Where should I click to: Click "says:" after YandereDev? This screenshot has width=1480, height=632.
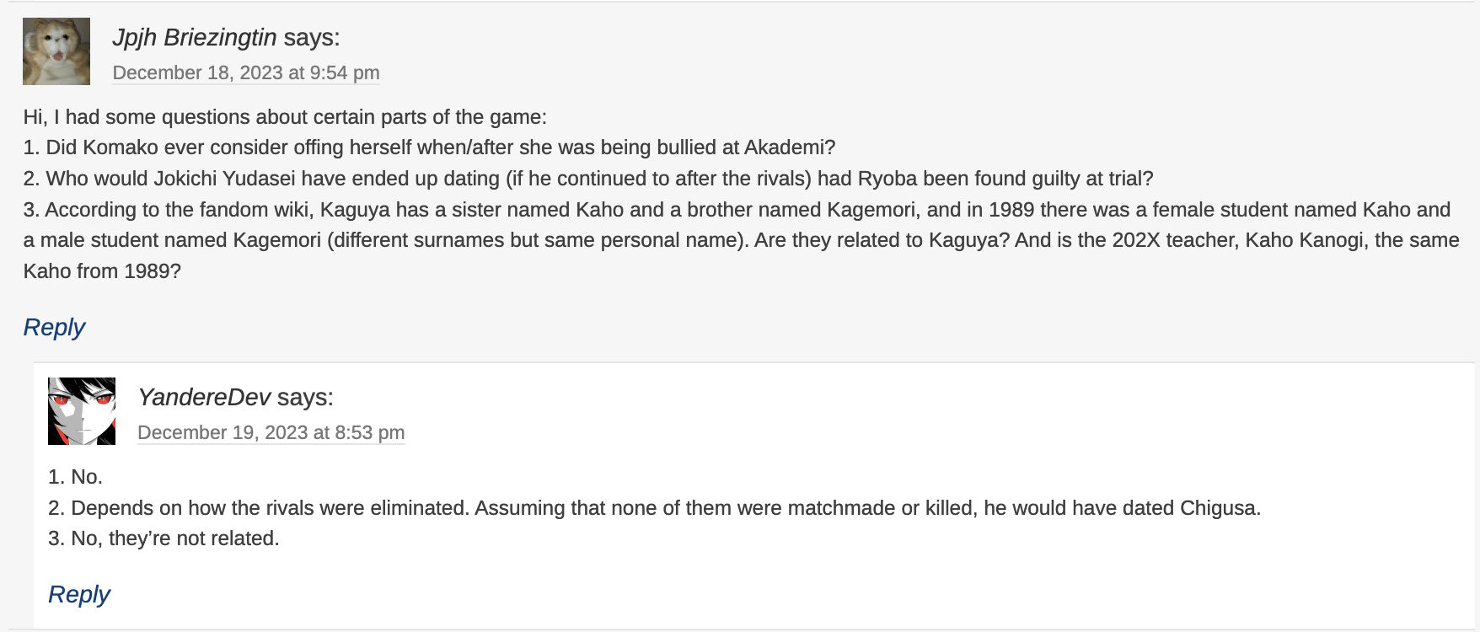tap(305, 398)
